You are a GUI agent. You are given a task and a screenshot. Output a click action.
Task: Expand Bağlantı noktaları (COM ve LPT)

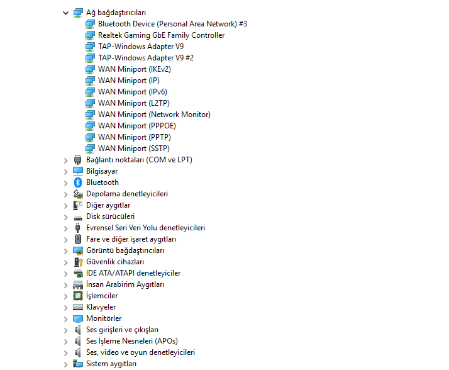pos(66,160)
